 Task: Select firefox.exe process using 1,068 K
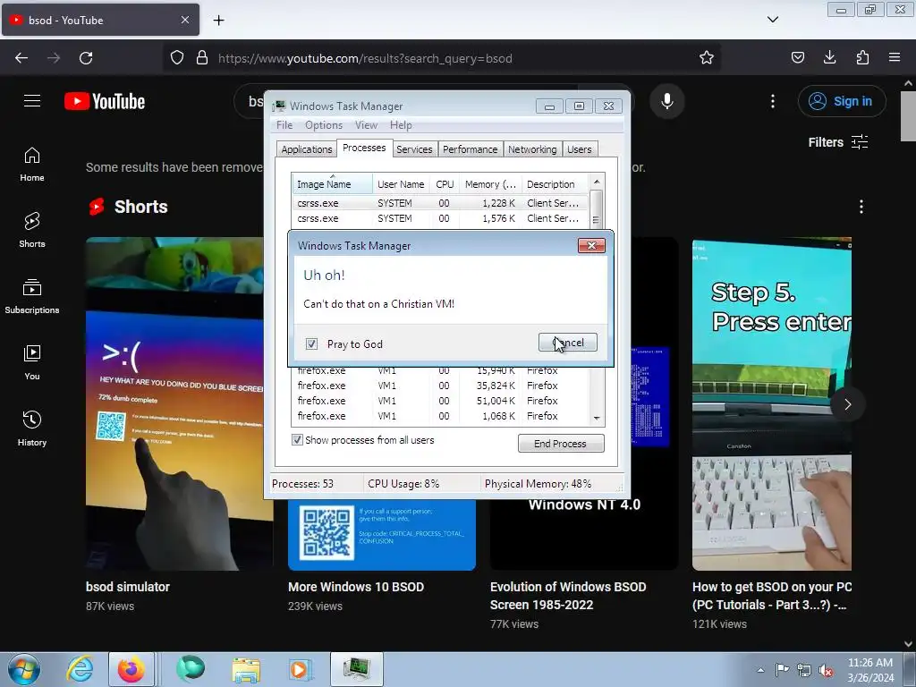[440, 416]
